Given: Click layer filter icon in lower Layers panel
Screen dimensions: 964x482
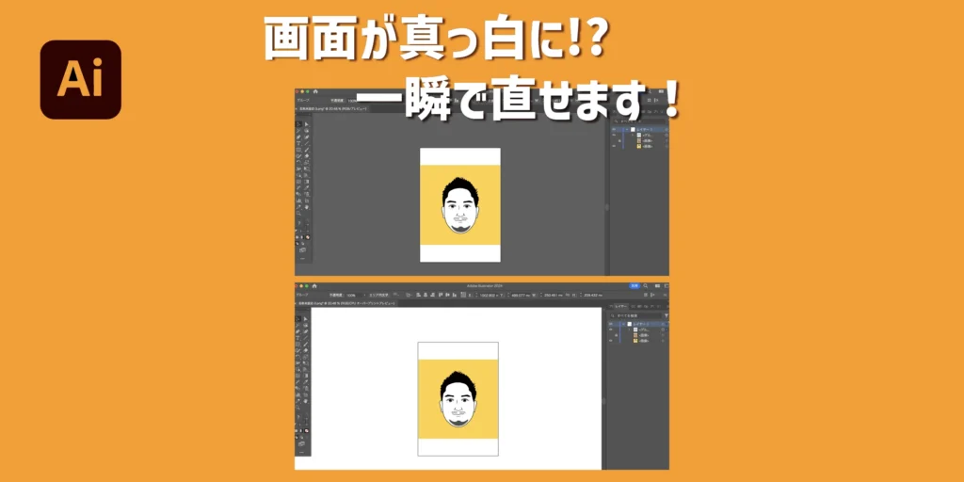Looking at the screenshot, I should [x=667, y=316].
